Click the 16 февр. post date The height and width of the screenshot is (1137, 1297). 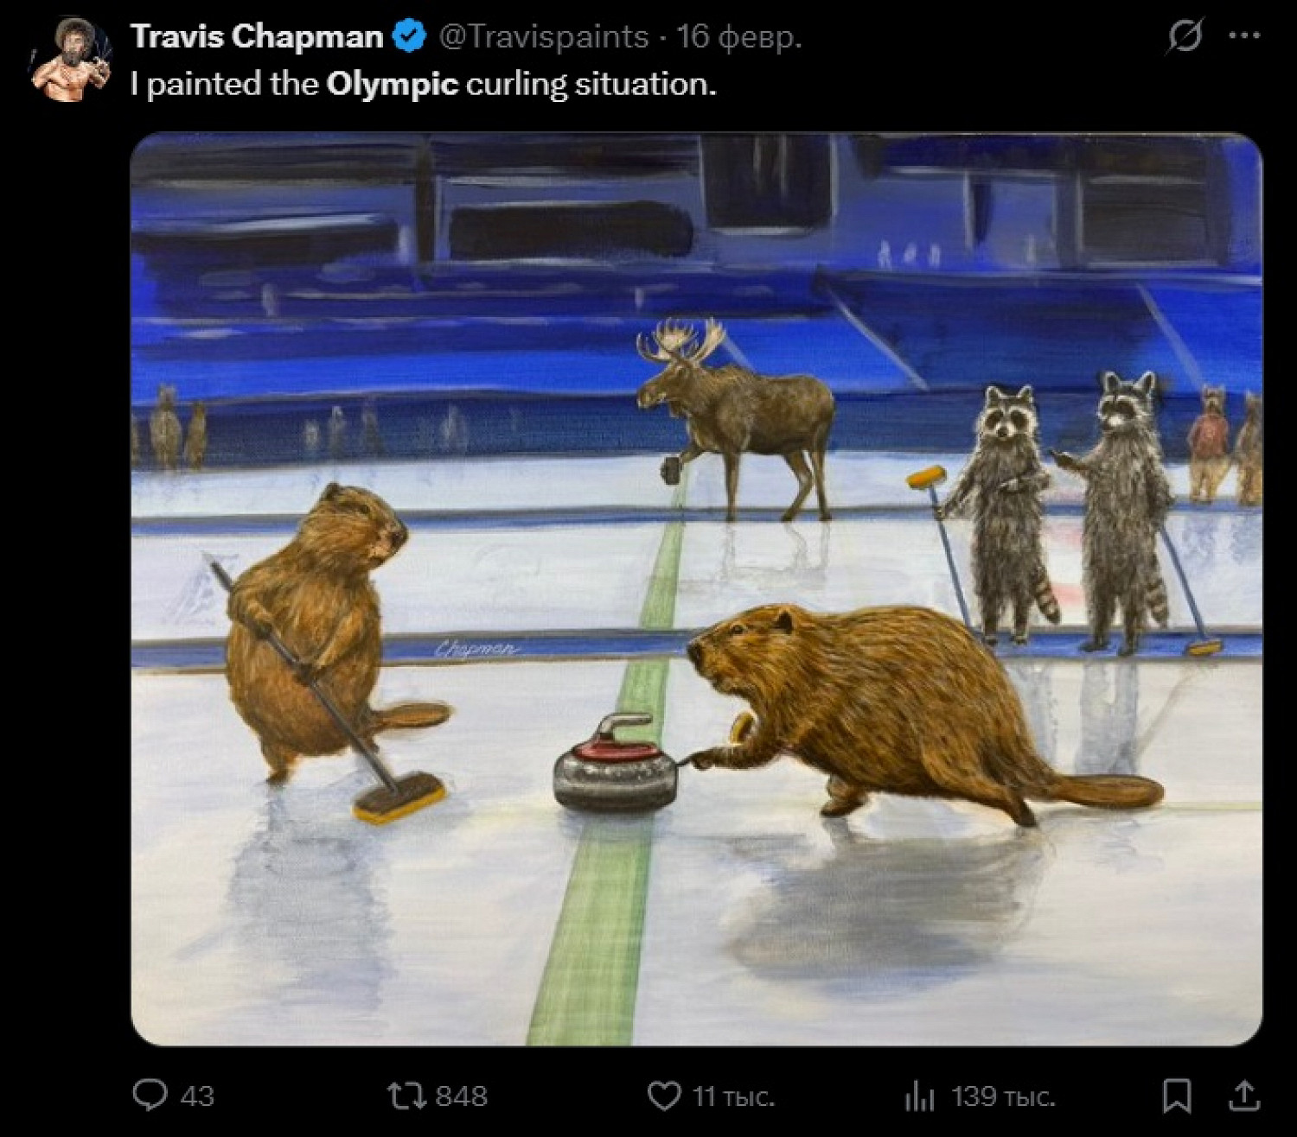738,36
